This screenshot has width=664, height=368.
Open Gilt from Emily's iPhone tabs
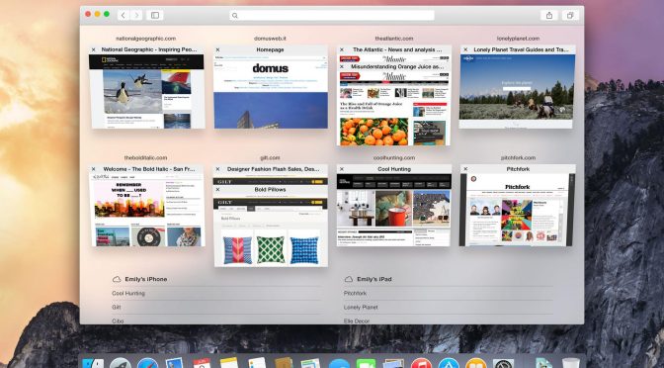coord(116,307)
